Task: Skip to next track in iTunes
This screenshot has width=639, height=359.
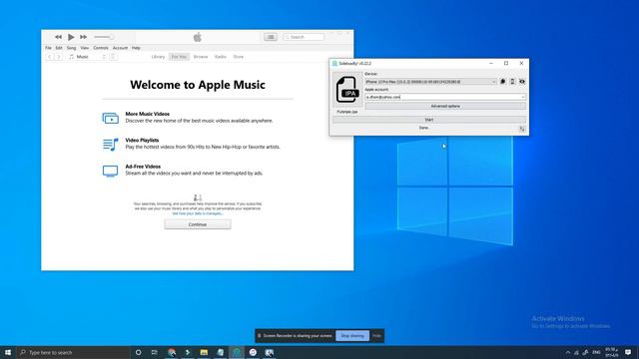Action: tap(83, 37)
